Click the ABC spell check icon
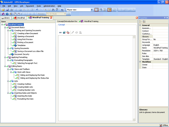This screenshot has height=127, width=169. (57, 10)
